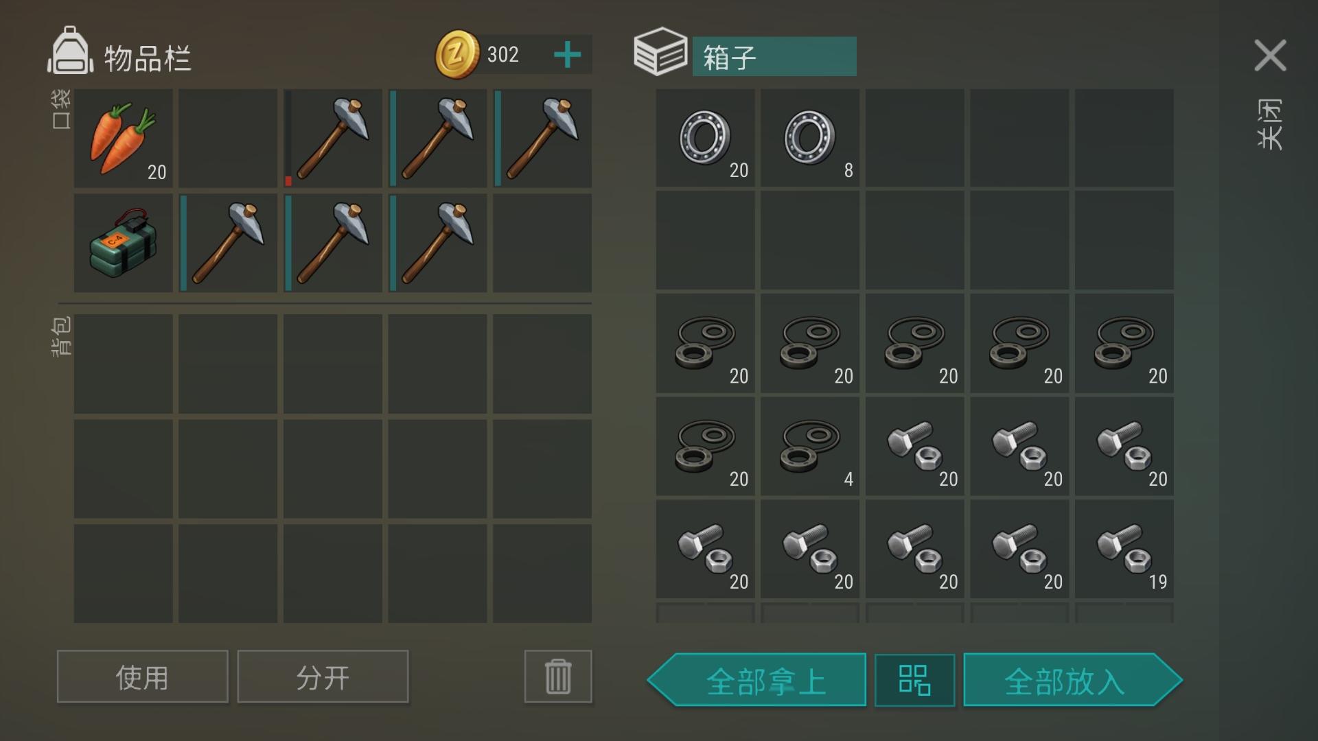The image size is (1318, 741).
Task: Tap the gold coin balance icon
Action: 456,54
